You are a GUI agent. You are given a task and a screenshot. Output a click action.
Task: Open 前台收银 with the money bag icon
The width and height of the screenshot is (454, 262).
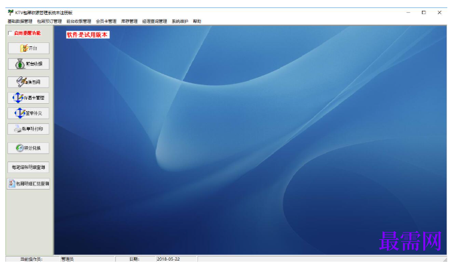[29, 64]
